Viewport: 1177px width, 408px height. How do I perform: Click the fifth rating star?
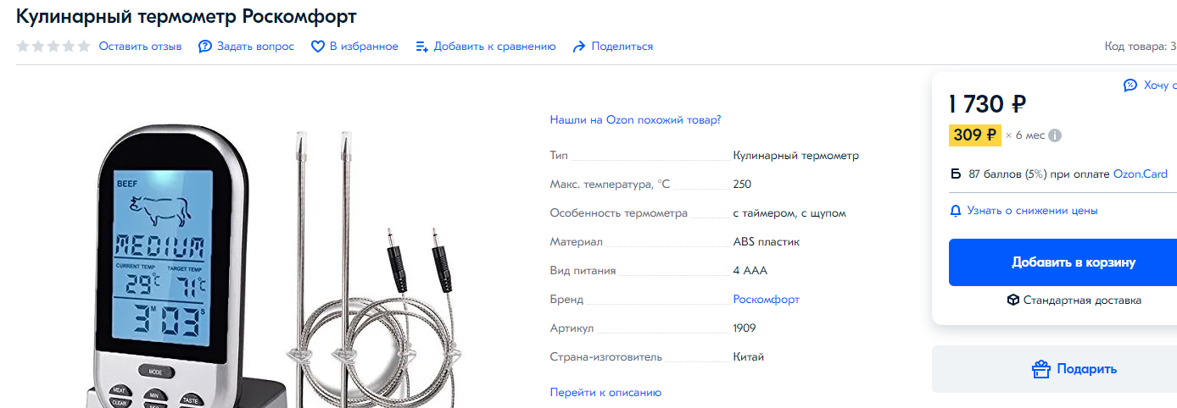[x=84, y=47]
